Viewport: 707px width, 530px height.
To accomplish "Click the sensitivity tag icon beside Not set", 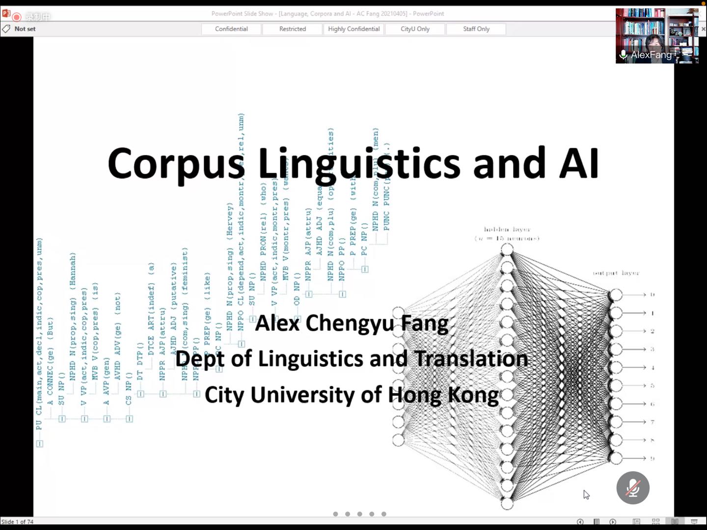I will (6, 29).
